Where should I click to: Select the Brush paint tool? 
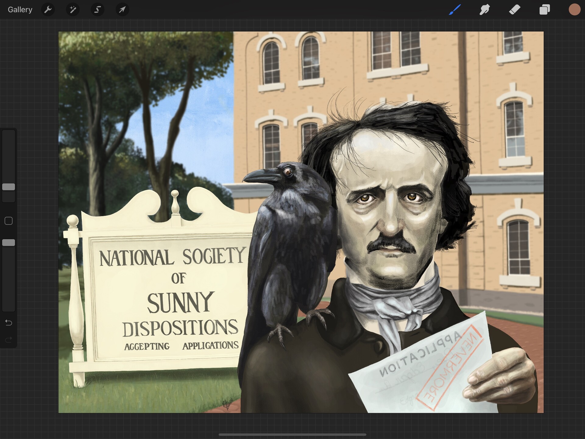tap(455, 10)
